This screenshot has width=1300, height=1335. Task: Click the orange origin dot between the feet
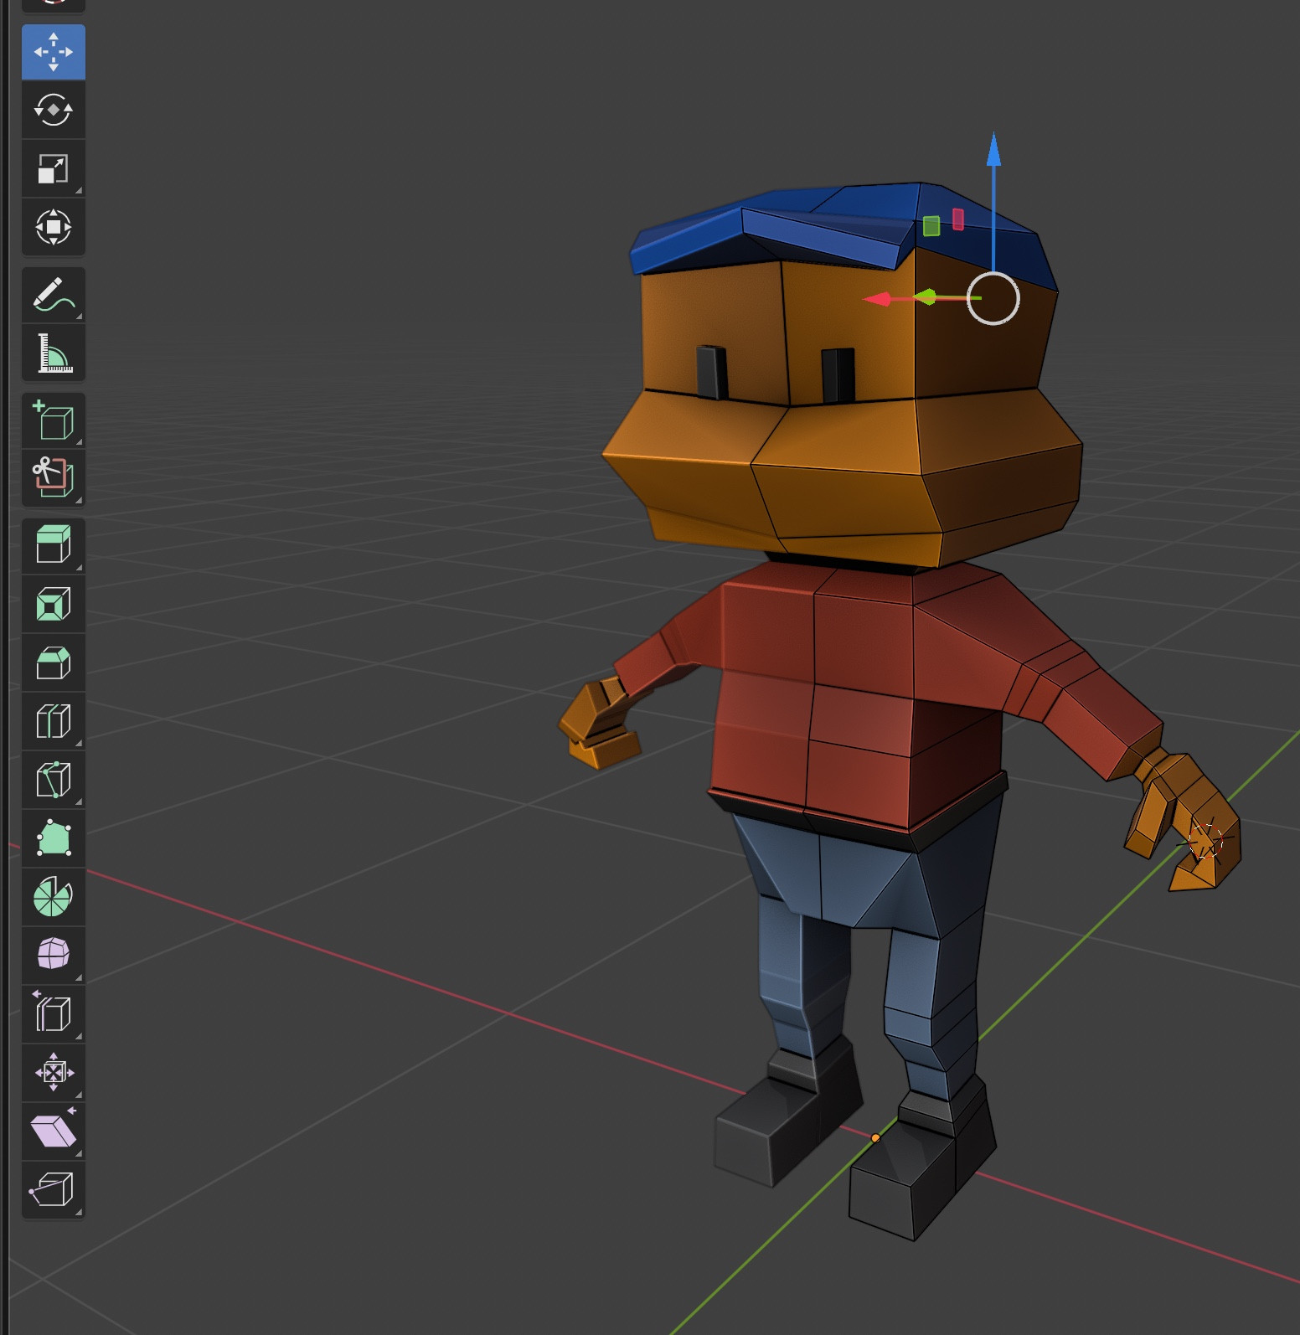(x=875, y=1138)
